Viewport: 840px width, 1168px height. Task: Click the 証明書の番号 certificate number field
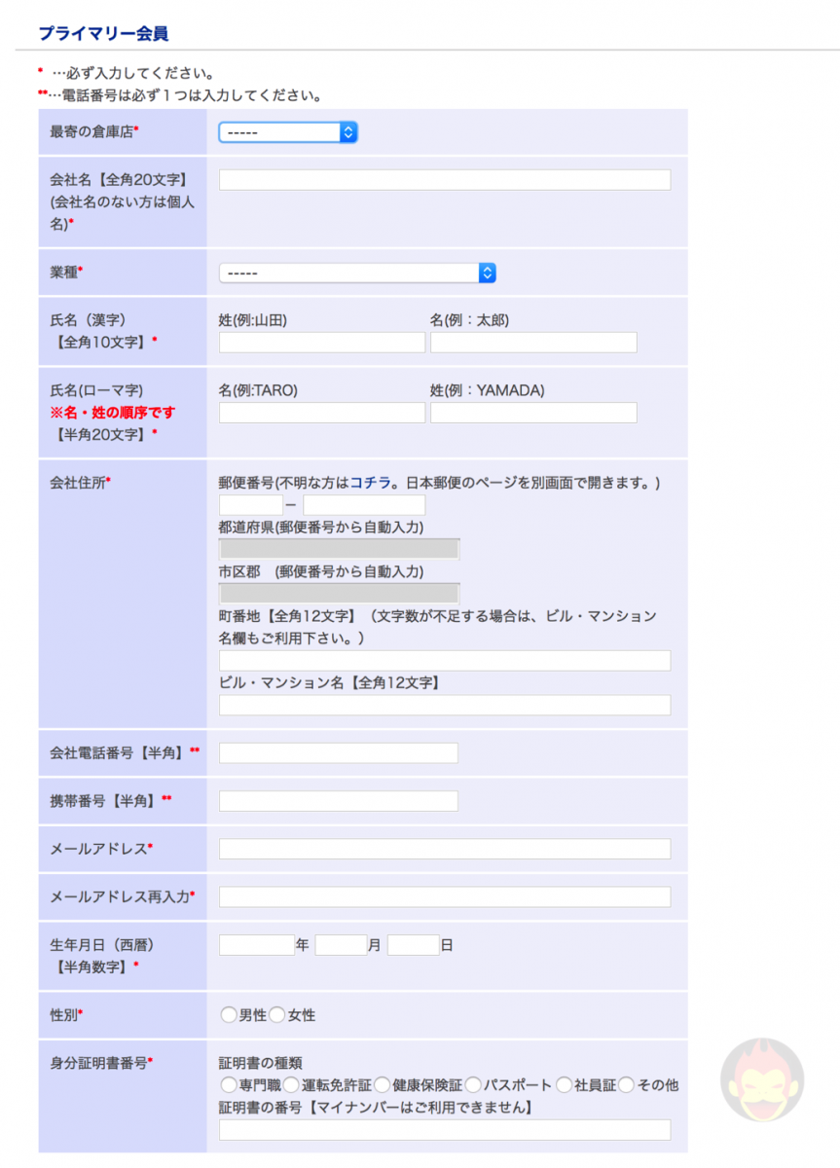tap(444, 1130)
